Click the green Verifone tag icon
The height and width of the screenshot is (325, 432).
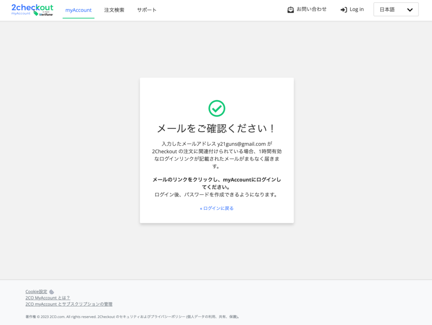[36, 13]
